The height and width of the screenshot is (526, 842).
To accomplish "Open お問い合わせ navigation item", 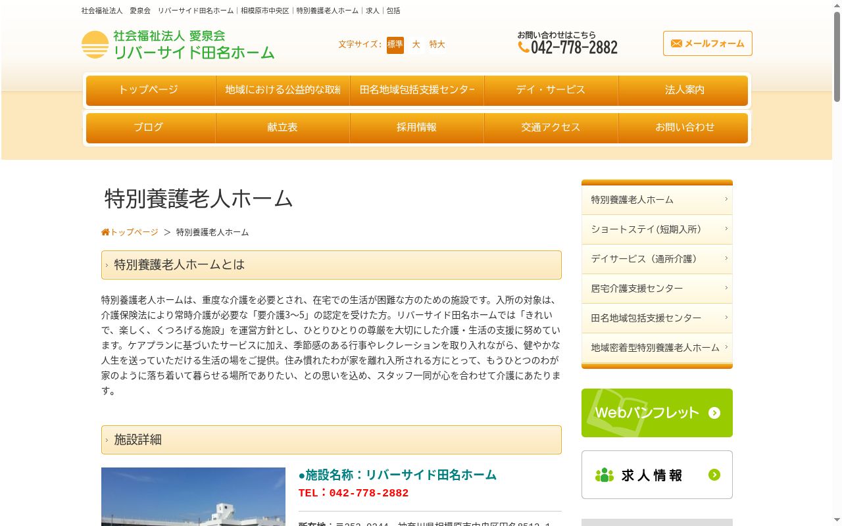I will tap(683, 128).
